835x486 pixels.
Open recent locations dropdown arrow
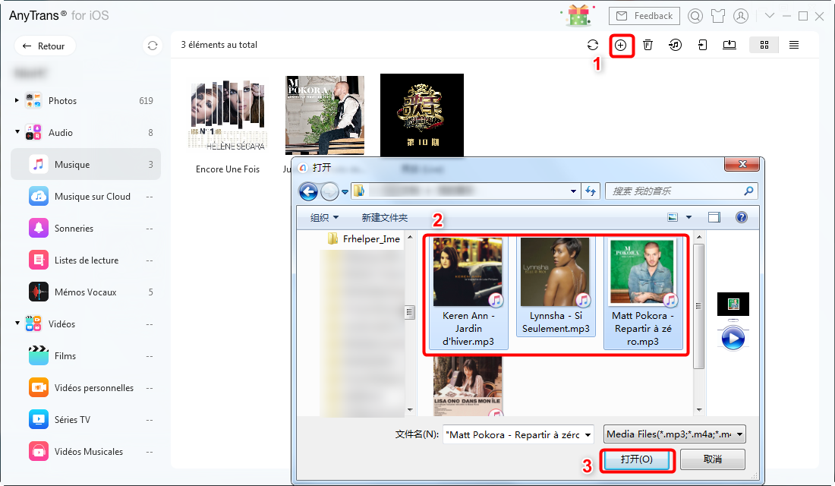coord(345,191)
